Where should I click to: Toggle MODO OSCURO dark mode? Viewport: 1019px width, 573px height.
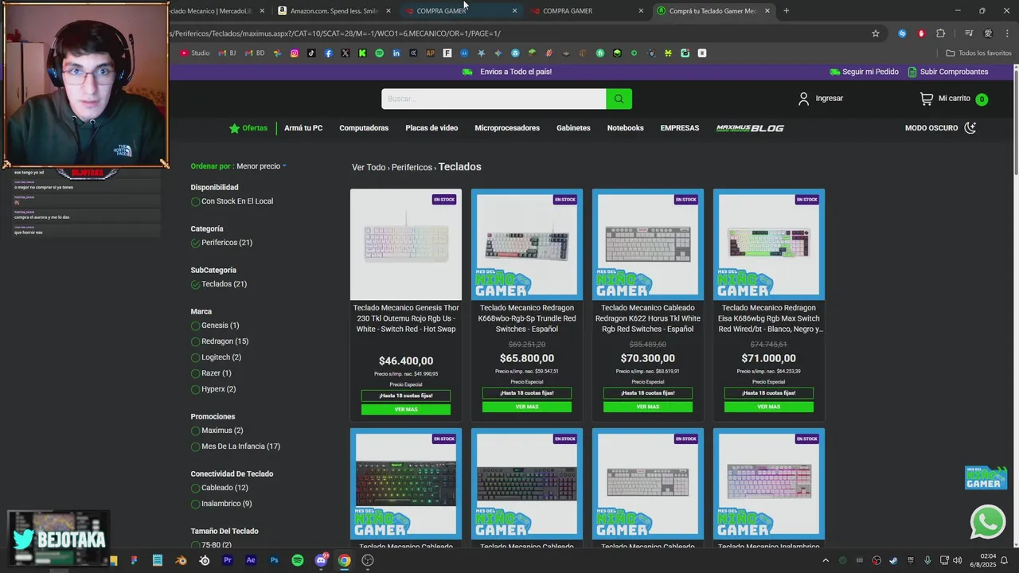click(940, 128)
